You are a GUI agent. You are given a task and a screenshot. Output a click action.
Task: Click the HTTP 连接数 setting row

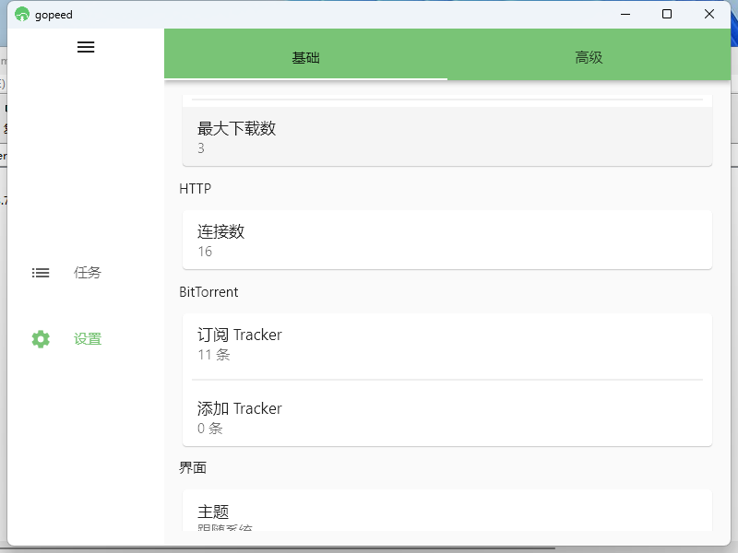pyautogui.click(x=446, y=240)
